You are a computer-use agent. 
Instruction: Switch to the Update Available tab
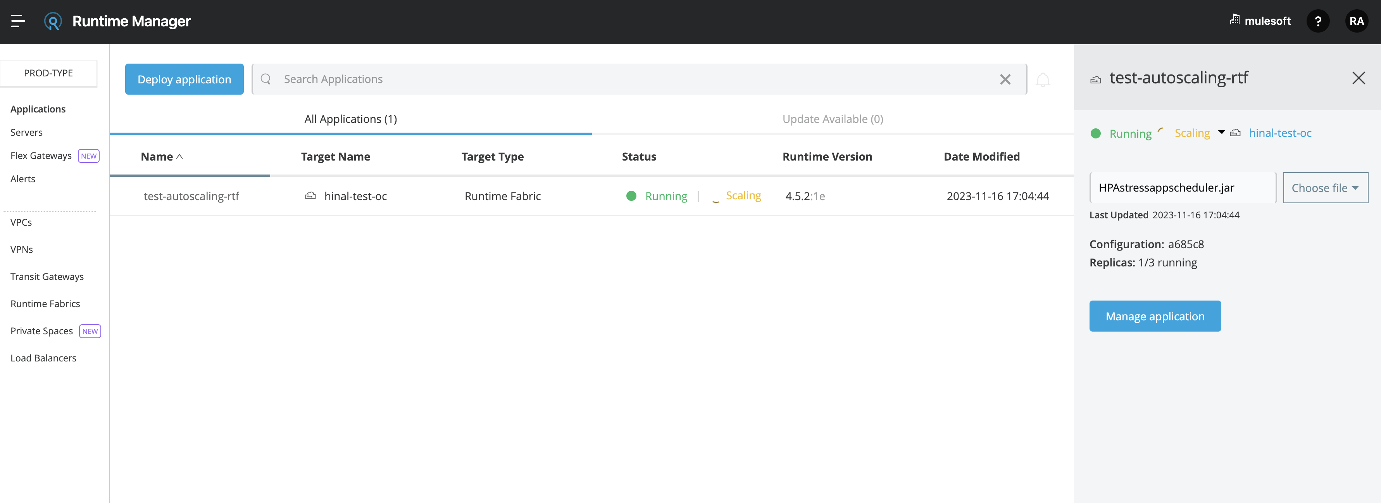point(833,119)
